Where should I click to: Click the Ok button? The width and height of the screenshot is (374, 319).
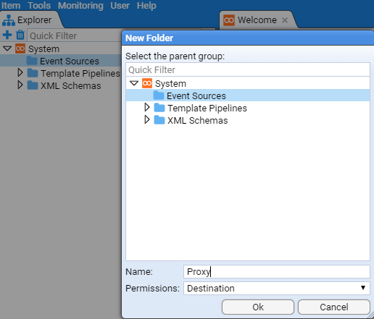coord(258,307)
